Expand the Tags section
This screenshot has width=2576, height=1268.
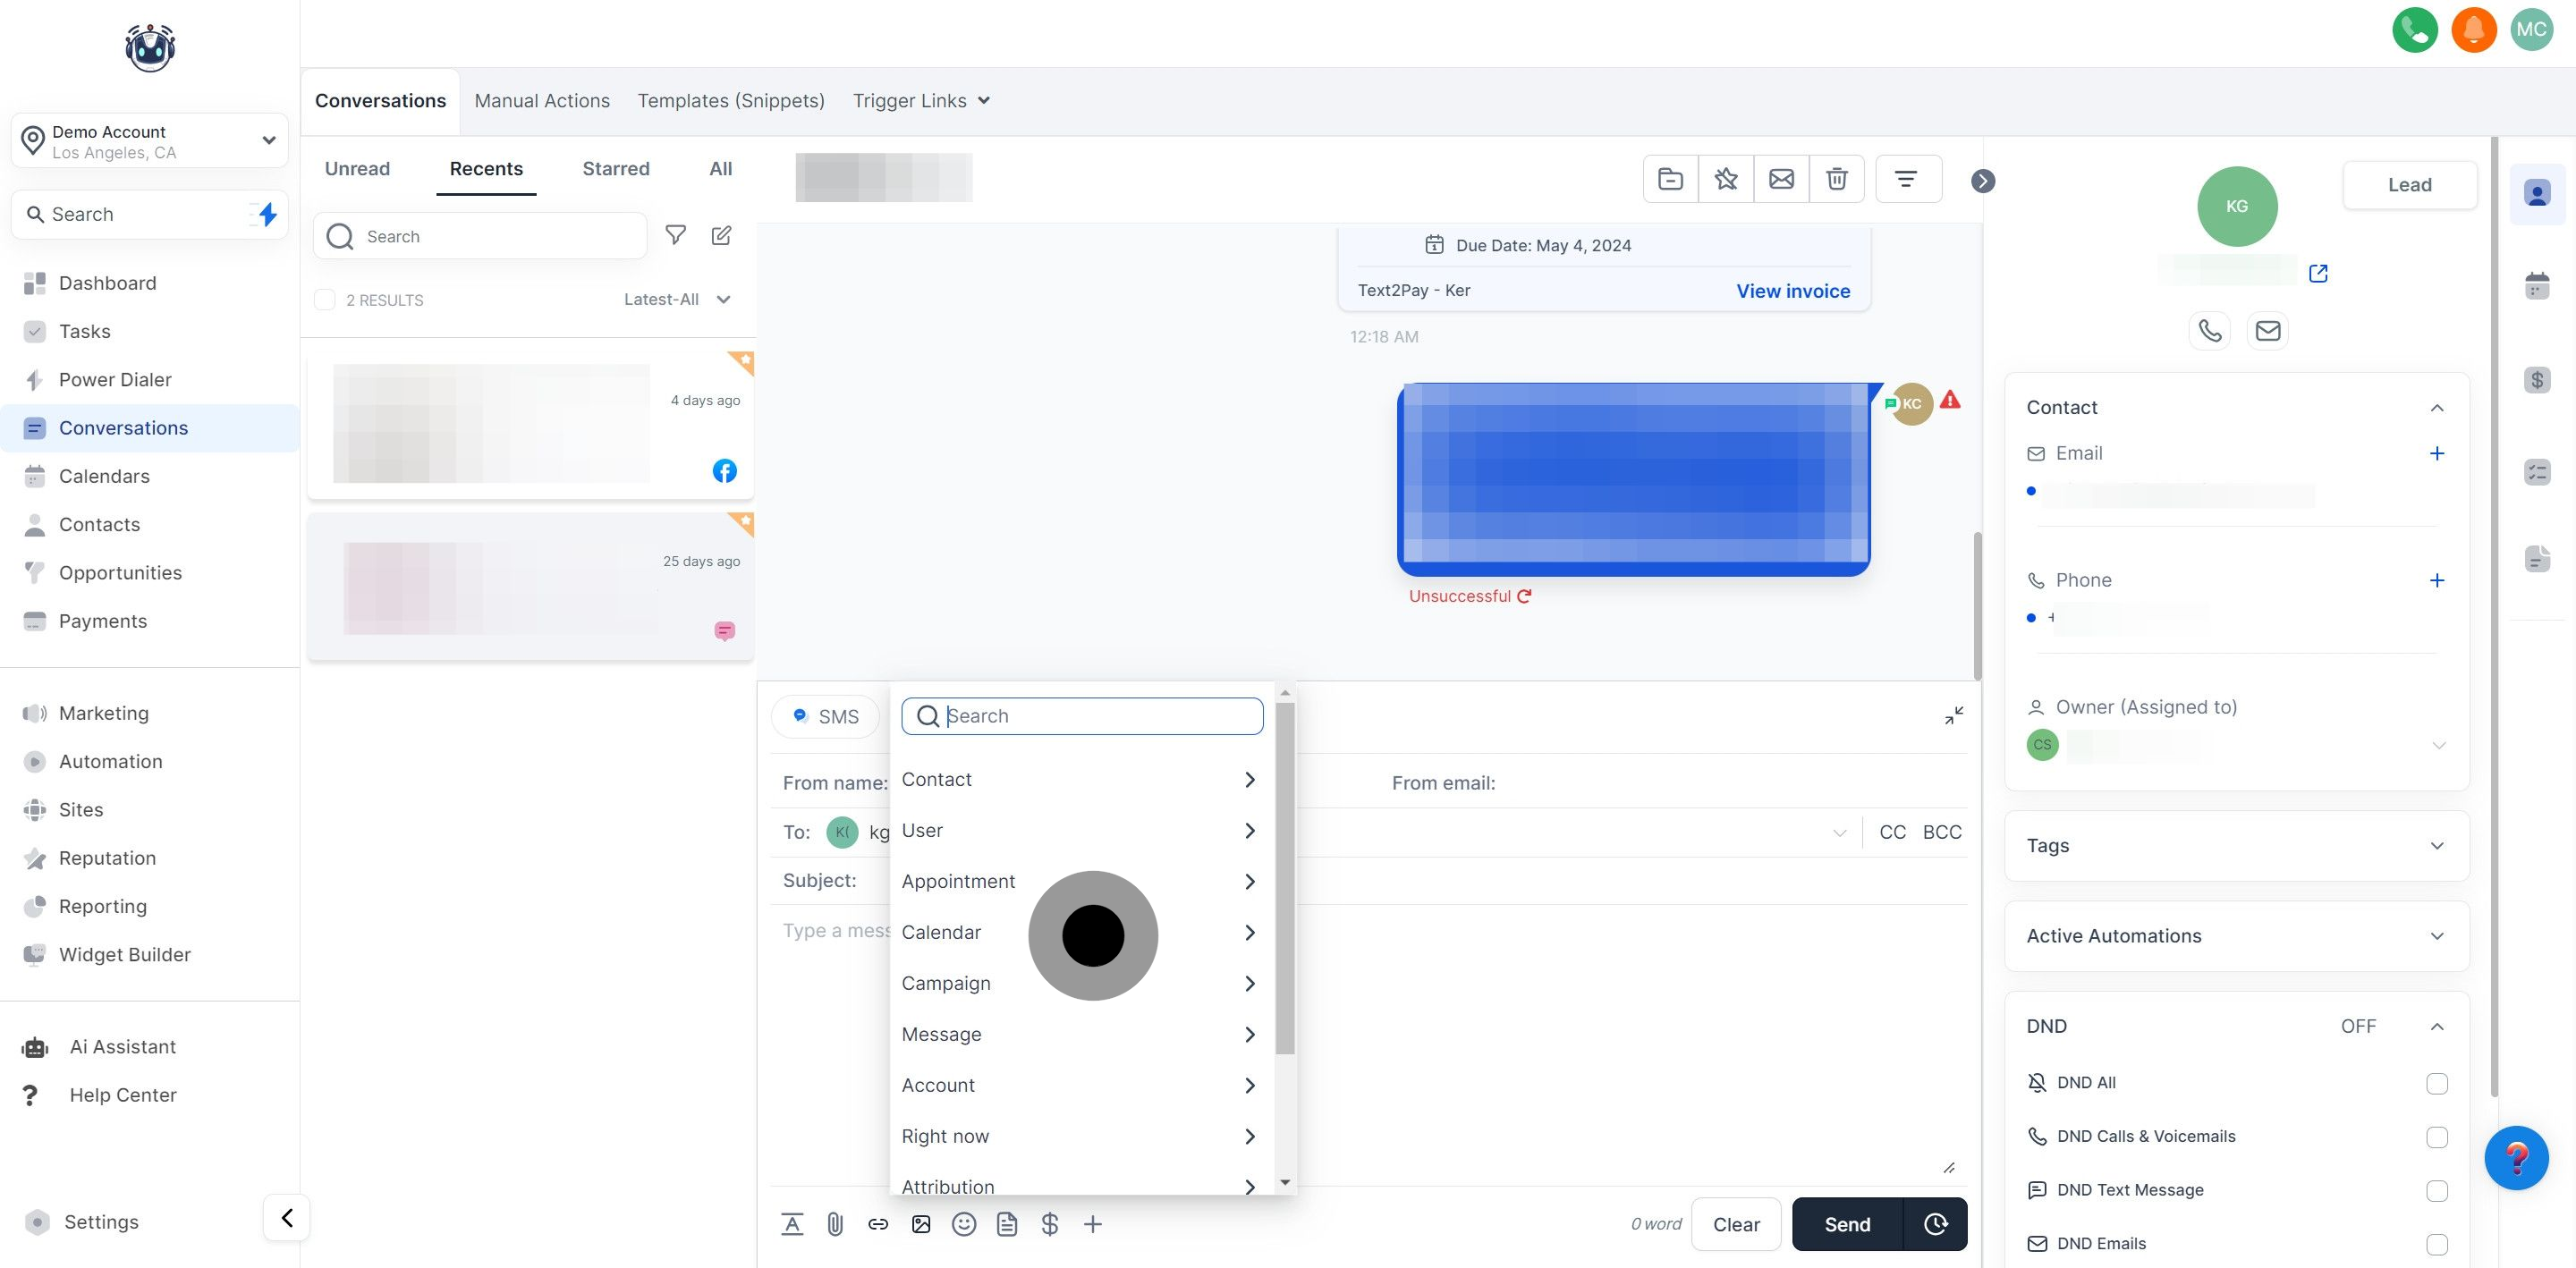pyautogui.click(x=2436, y=846)
